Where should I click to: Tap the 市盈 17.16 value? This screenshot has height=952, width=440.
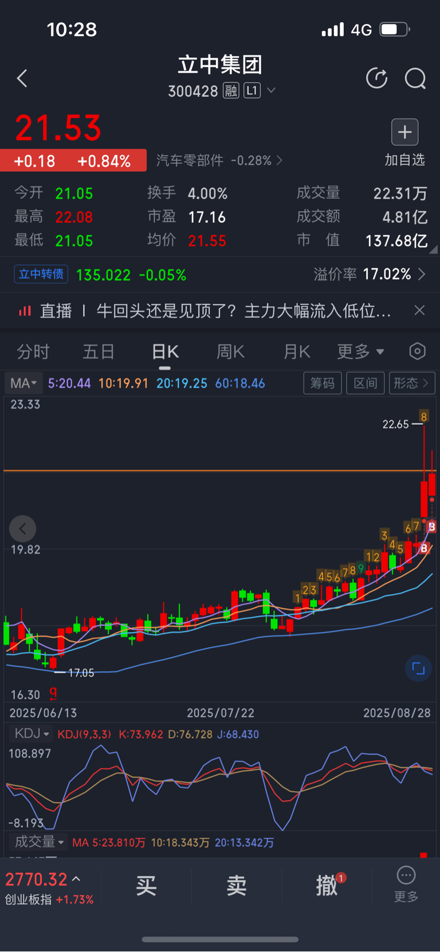tap(207, 217)
